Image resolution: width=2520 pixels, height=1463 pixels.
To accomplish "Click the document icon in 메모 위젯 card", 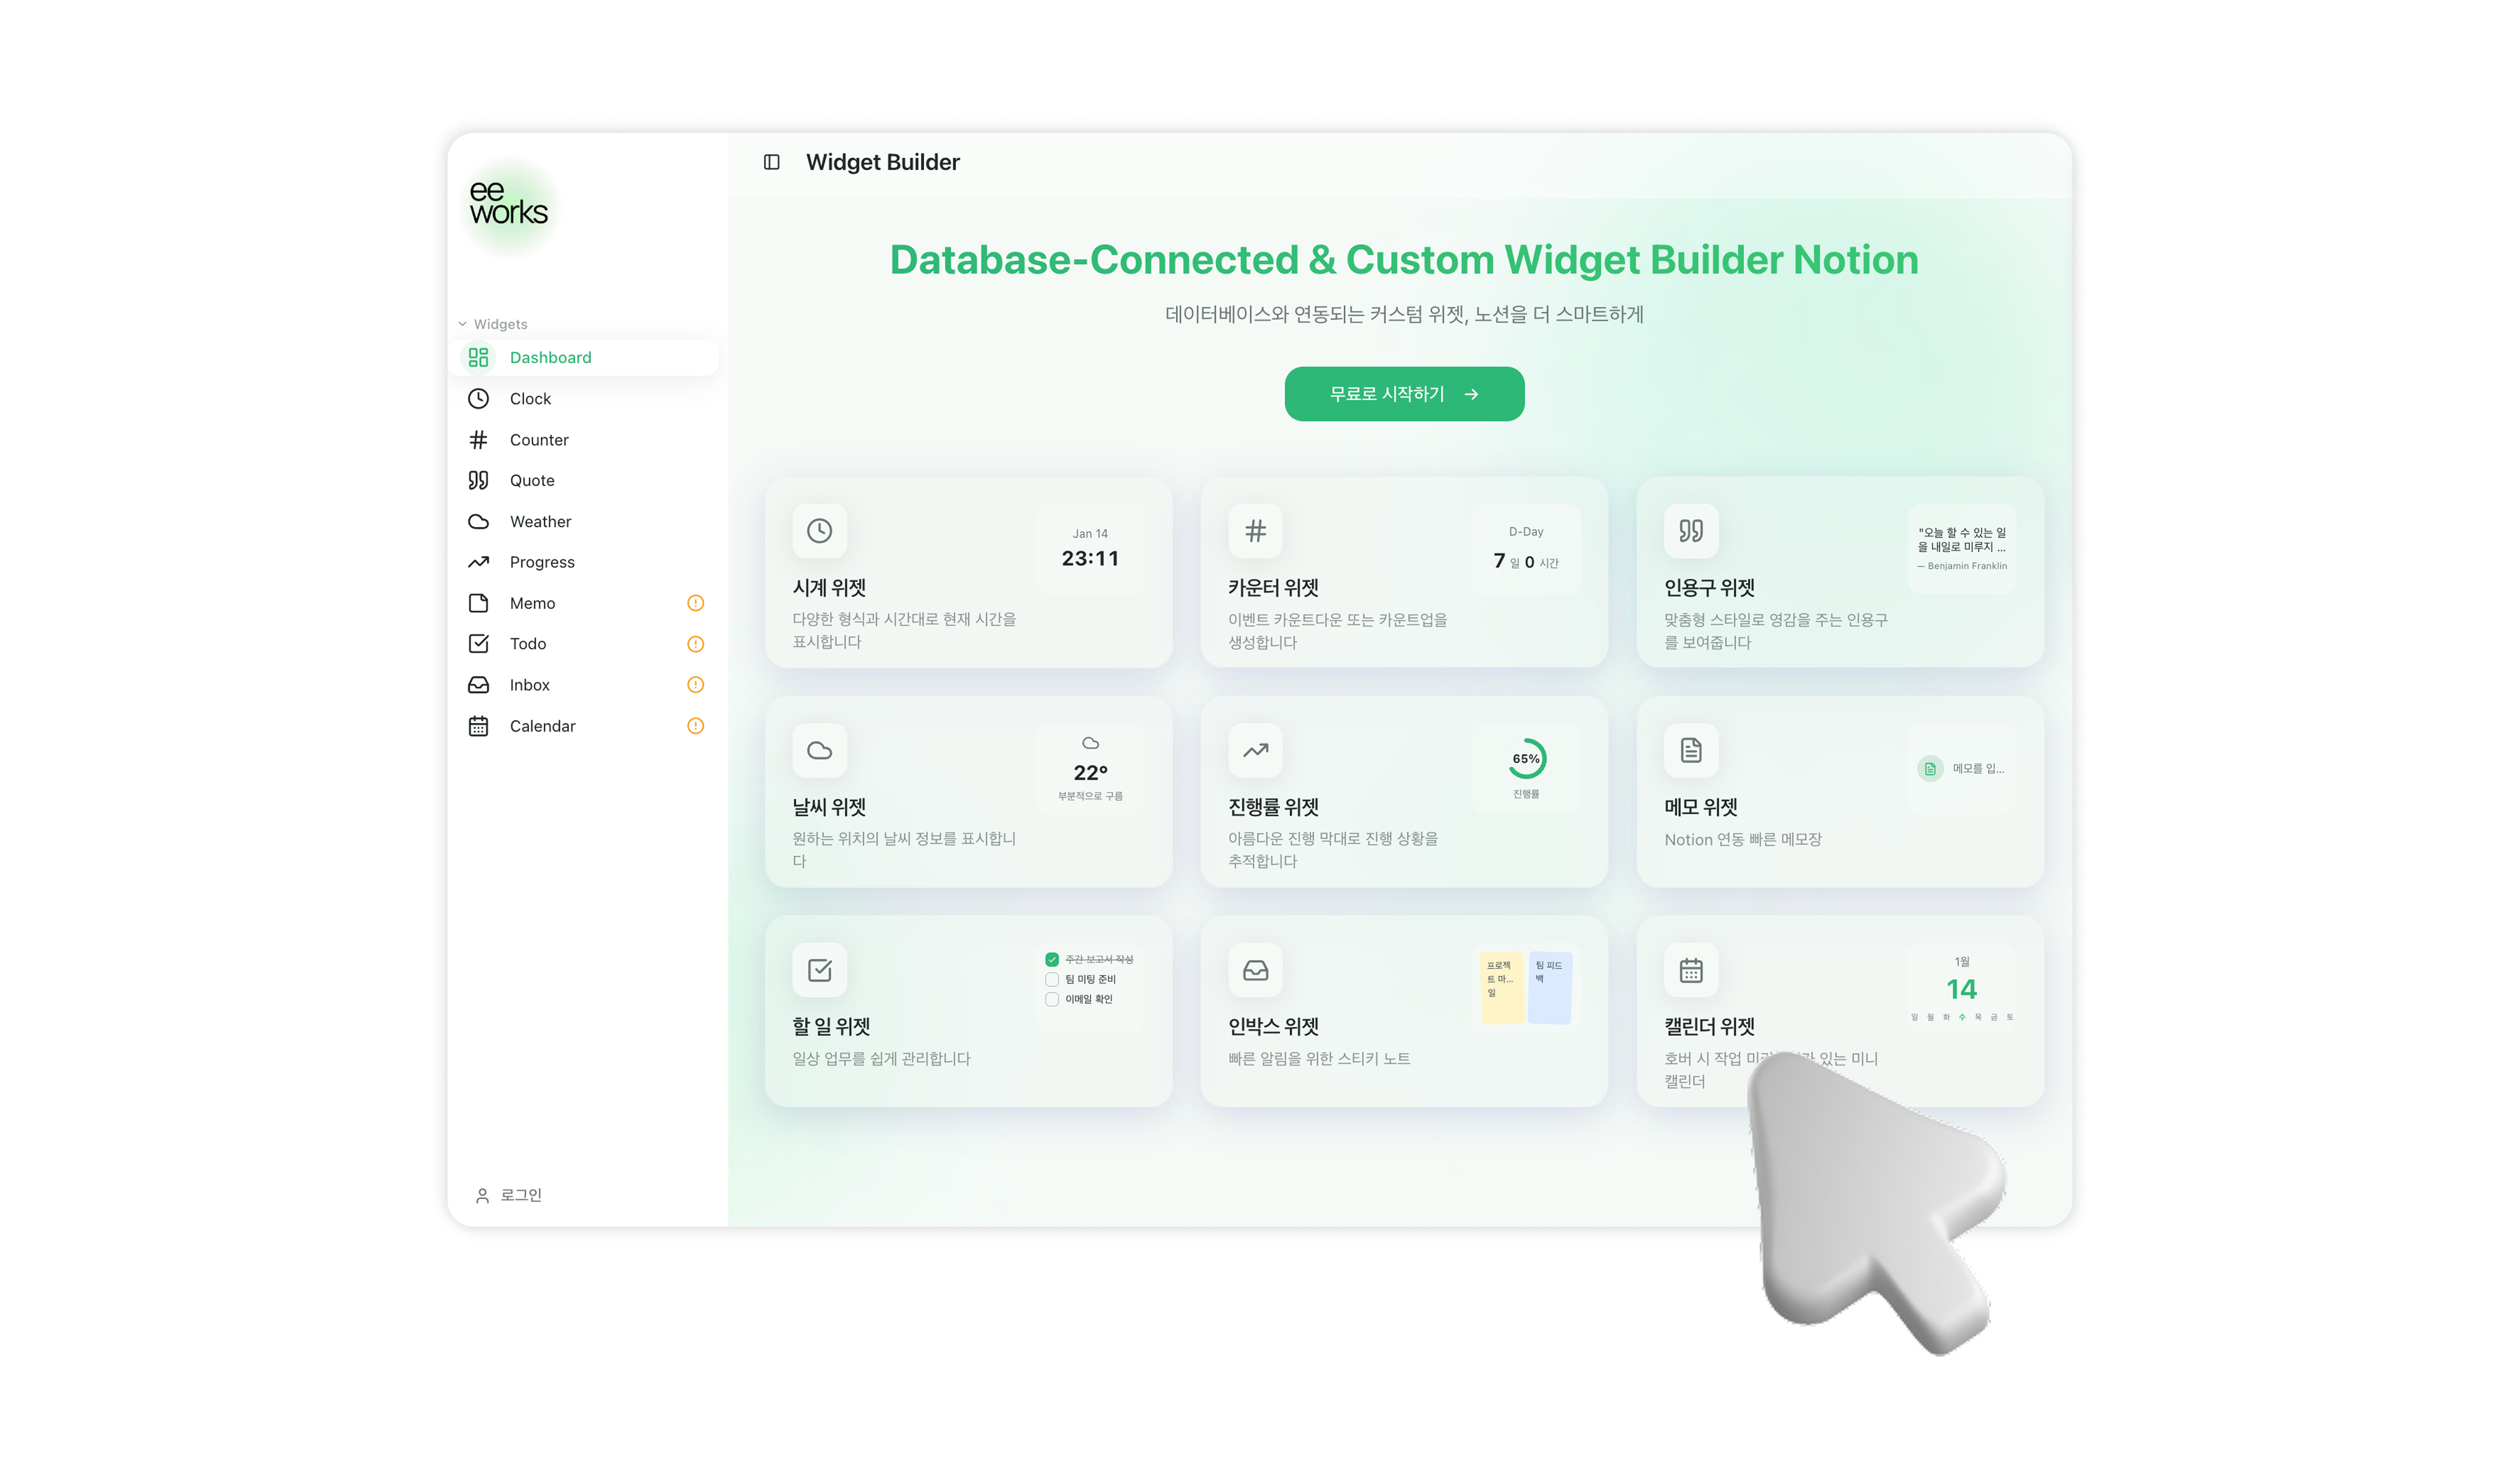I will coord(1690,751).
